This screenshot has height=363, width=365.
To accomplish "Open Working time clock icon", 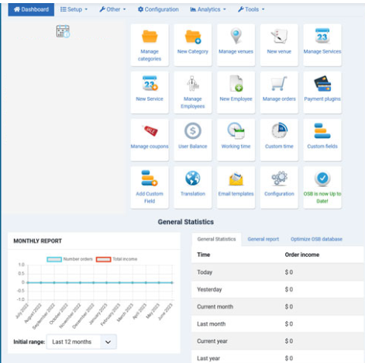I will [x=236, y=131].
